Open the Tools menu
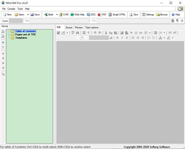Viewport: 185px width, 149px height. tap(20, 9)
